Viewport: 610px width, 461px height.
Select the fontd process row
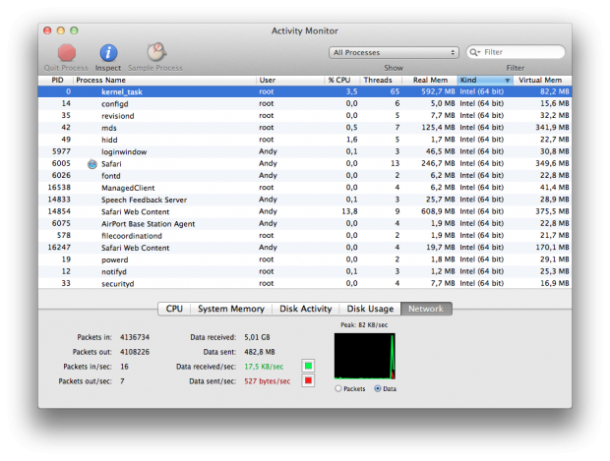pos(305,176)
